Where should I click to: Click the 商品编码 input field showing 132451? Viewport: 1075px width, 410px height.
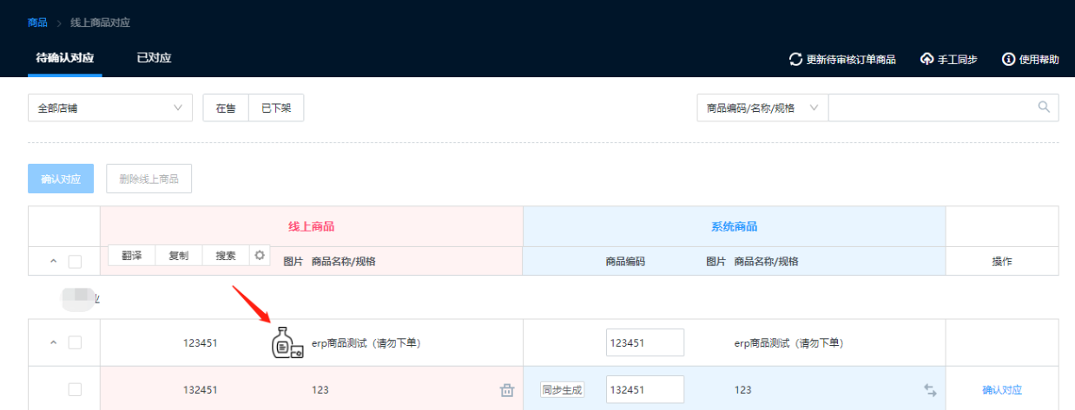pos(644,390)
